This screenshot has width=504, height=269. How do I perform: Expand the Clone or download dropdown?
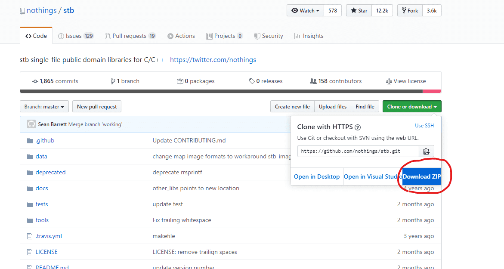click(411, 106)
